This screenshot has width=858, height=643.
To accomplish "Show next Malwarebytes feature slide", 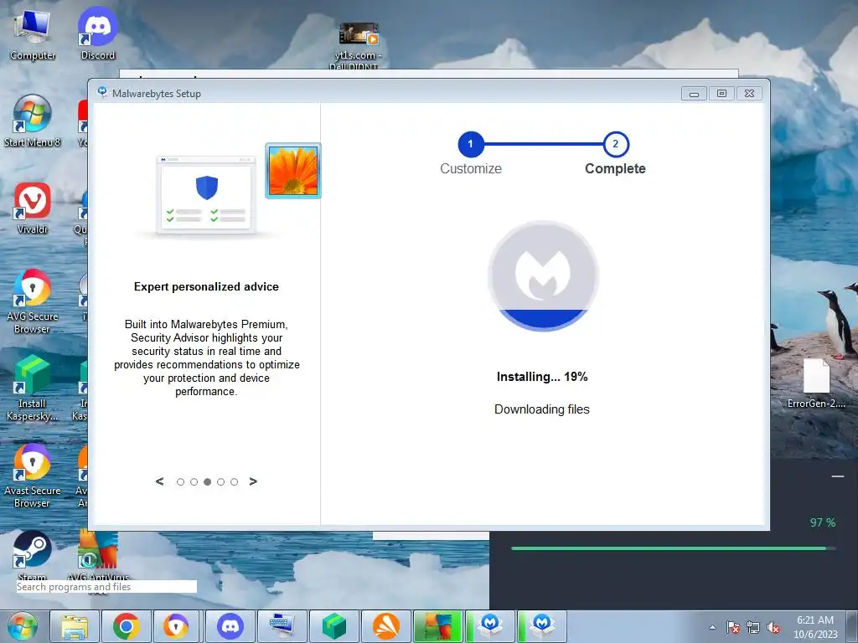I will pyautogui.click(x=253, y=481).
